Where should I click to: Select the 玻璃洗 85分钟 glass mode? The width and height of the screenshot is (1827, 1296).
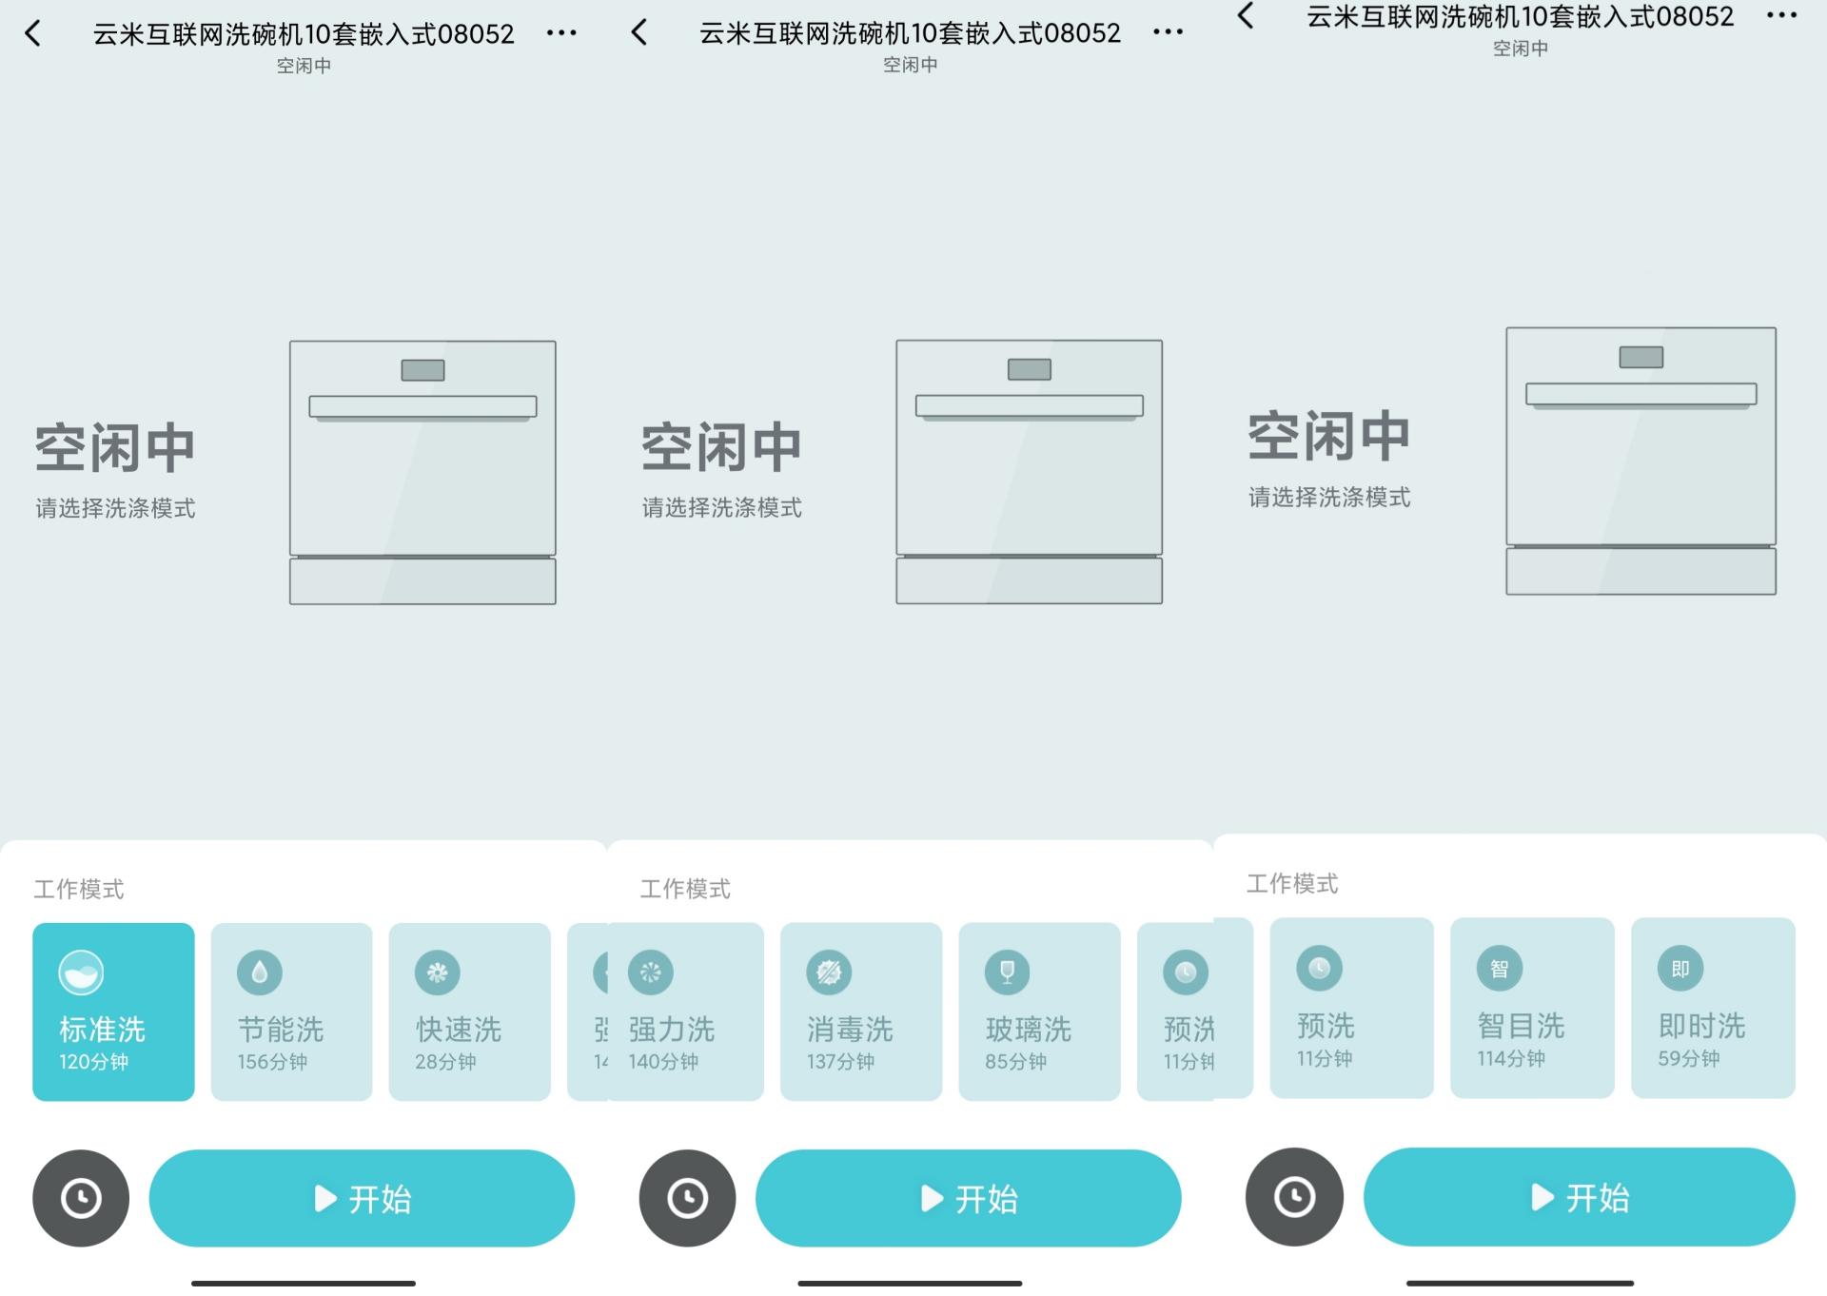pyautogui.click(x=1039, y=1011)
